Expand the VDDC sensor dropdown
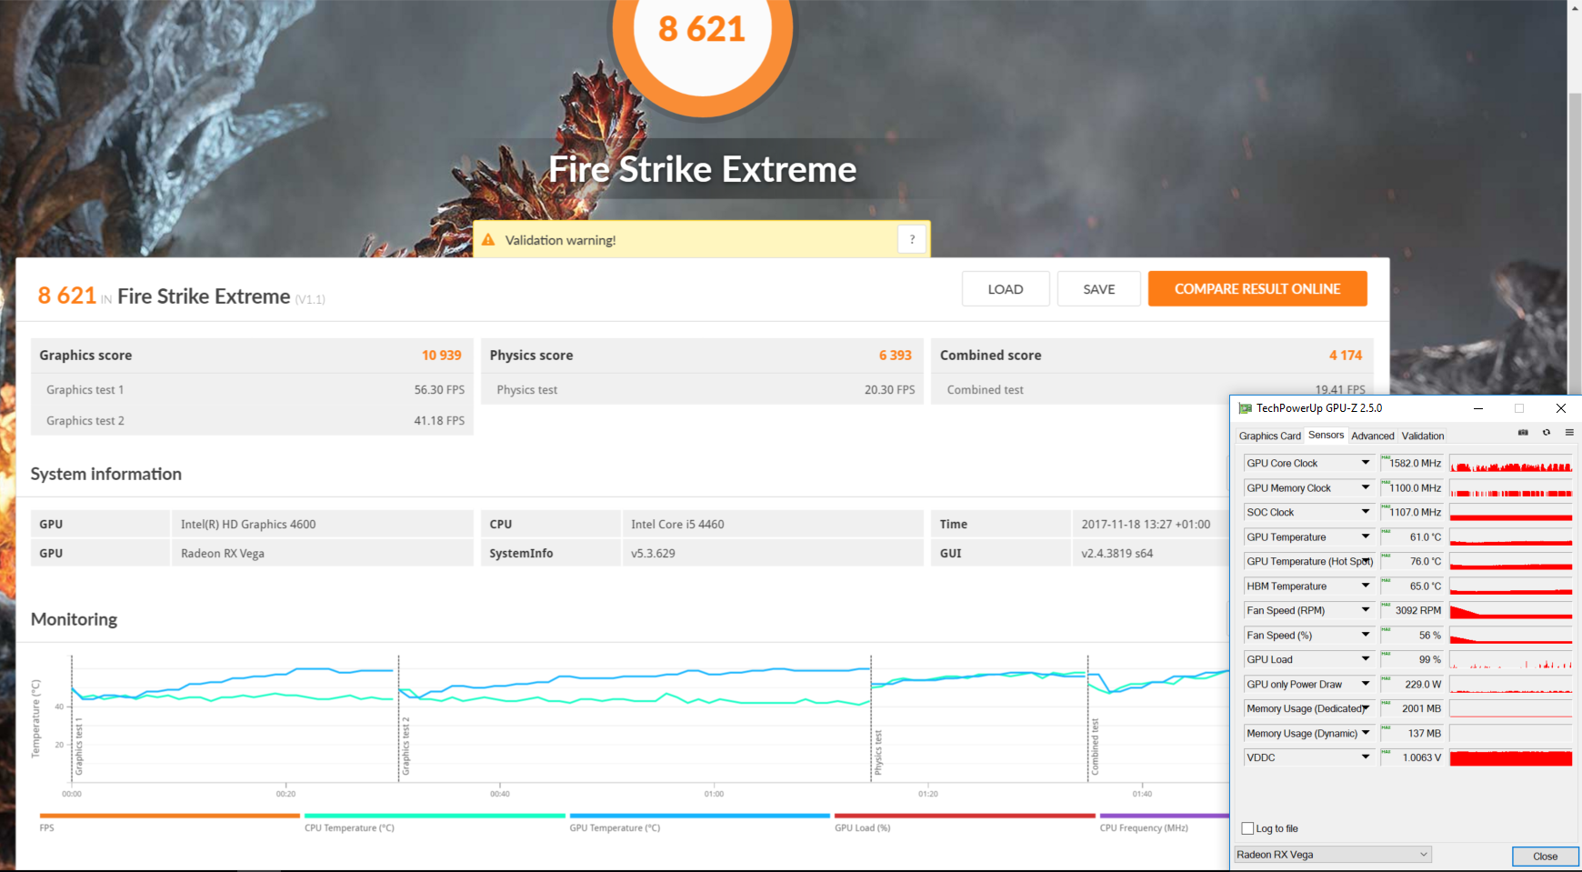Screen dimensions: 1582x872 [1366, 757]
